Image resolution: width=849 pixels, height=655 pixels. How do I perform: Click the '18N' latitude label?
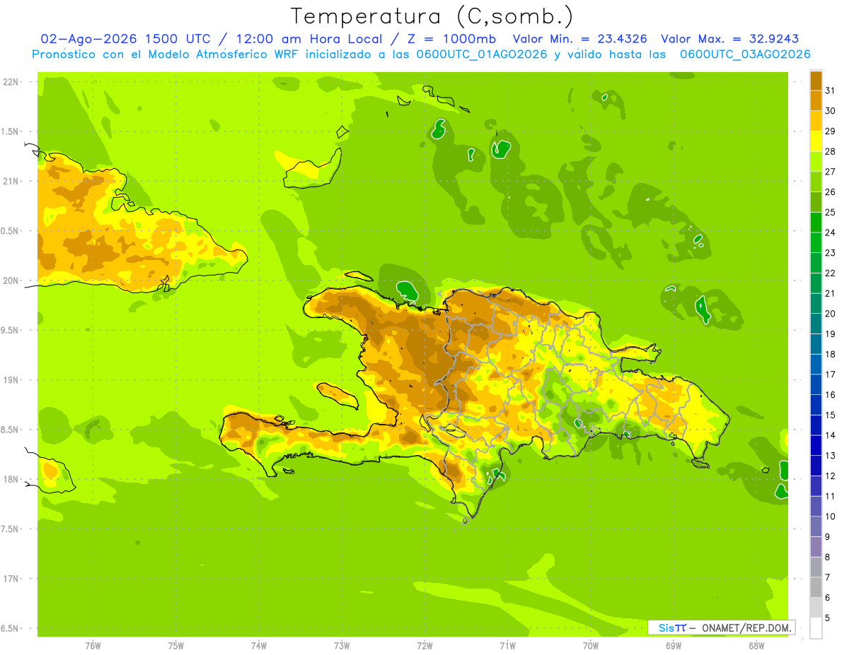point(11,480)
